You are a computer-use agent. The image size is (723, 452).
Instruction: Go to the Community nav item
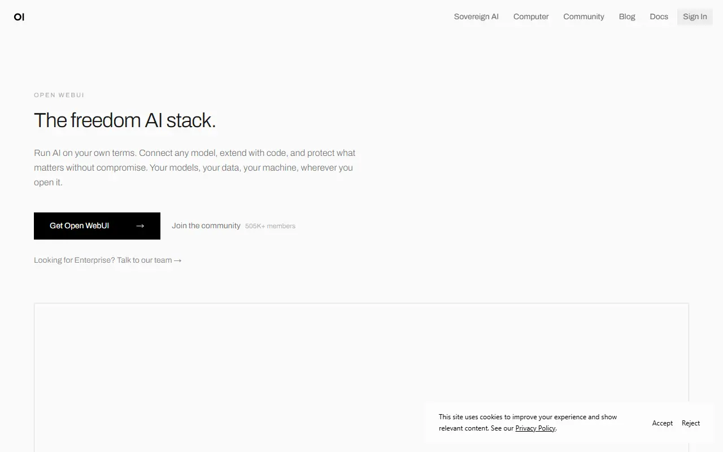pos(583,17)
